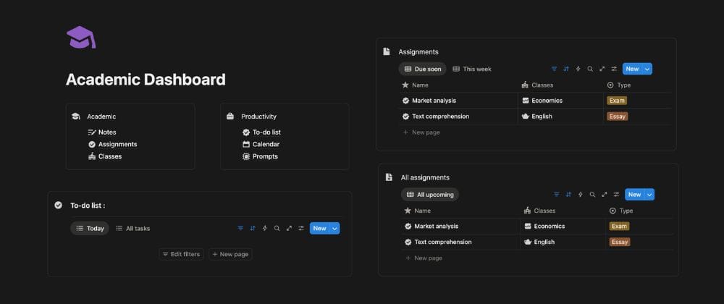Click lightning automations icon in All assignments toolbar

[x=581, y=195]
